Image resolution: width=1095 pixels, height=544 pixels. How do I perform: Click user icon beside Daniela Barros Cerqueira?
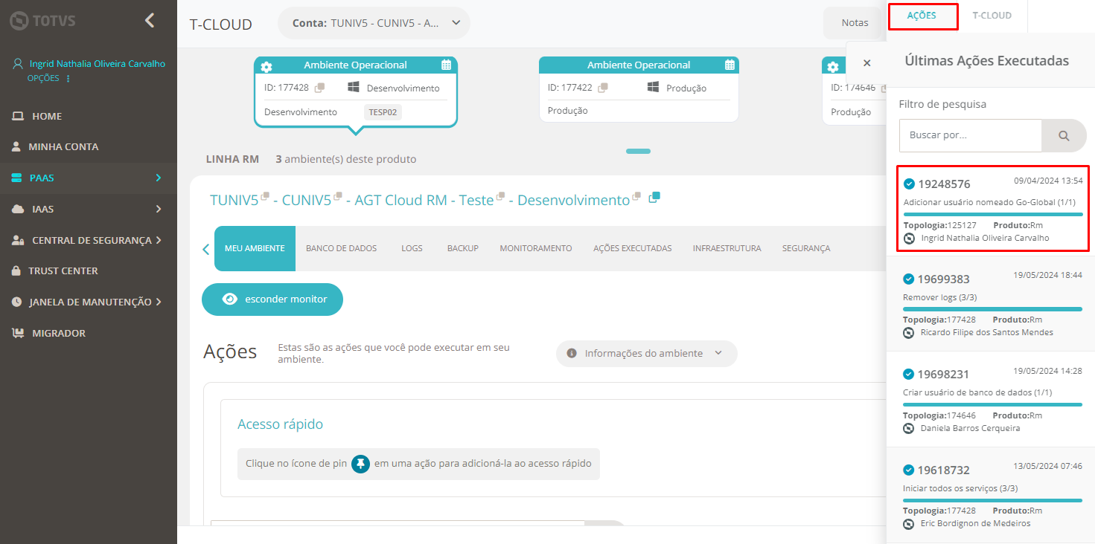coord(909,428)
